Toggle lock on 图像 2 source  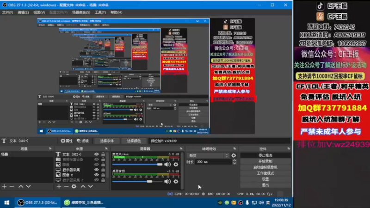[x=103, y=175]
